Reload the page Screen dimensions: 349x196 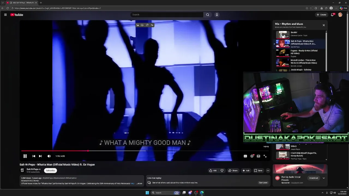pos(8,8)
